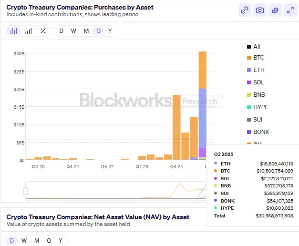299x246 pixels.
Task: Expand the chart to fullscreen
Action: pyautogui.click(x=289, y=10)
